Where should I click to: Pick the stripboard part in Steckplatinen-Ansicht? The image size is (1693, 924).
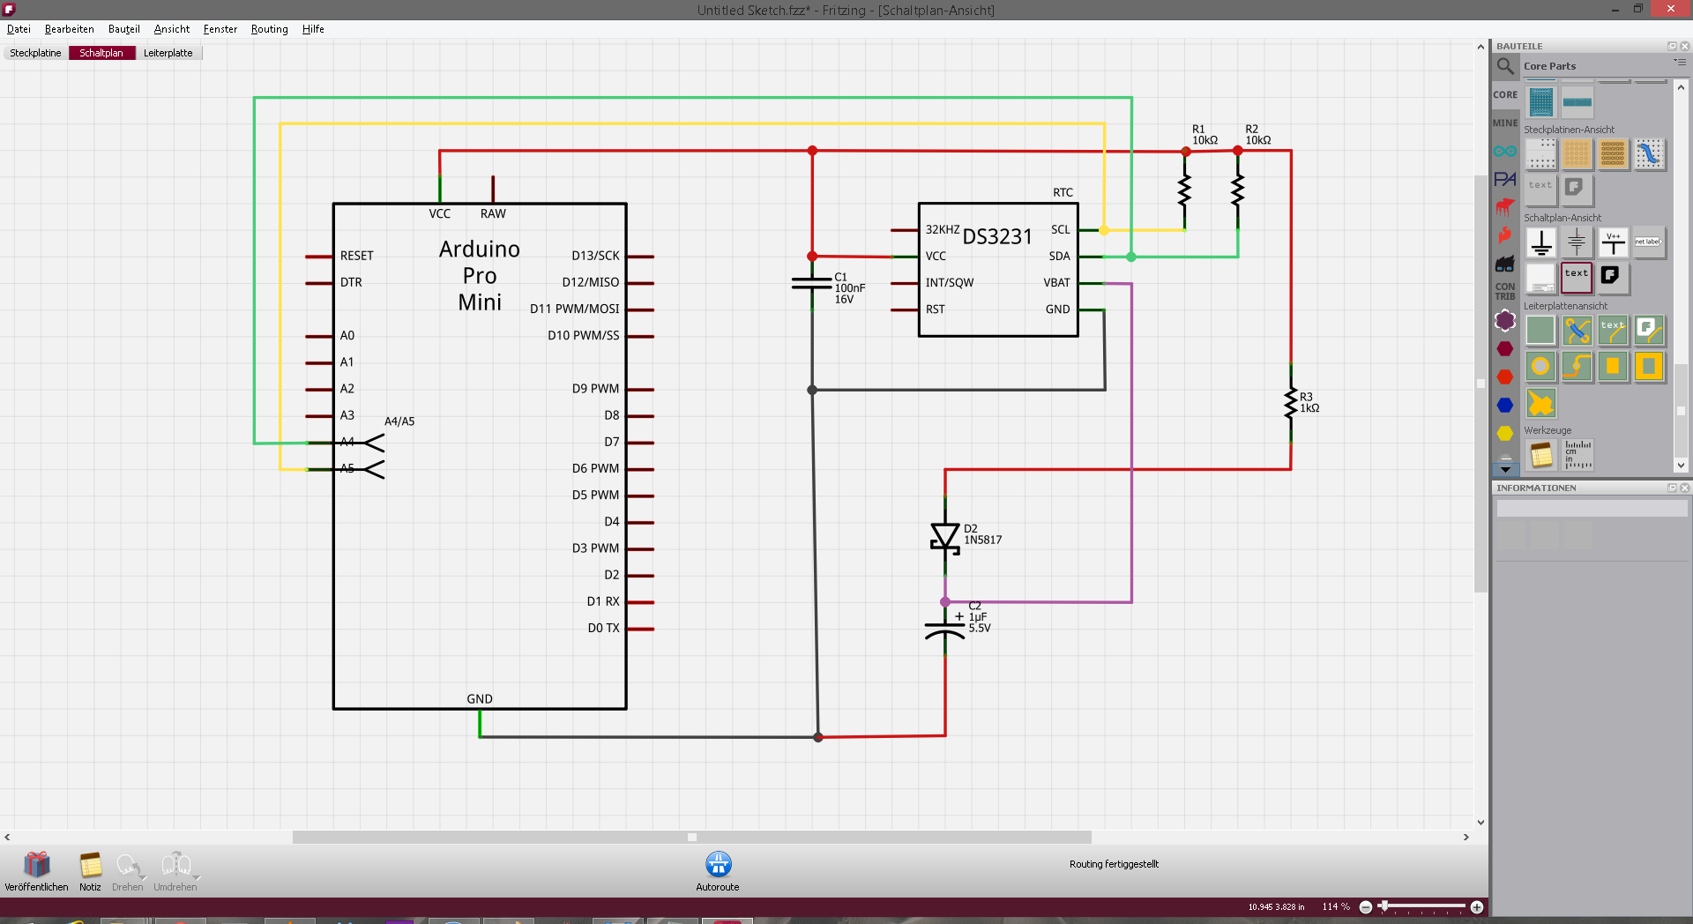point(1614,154)
